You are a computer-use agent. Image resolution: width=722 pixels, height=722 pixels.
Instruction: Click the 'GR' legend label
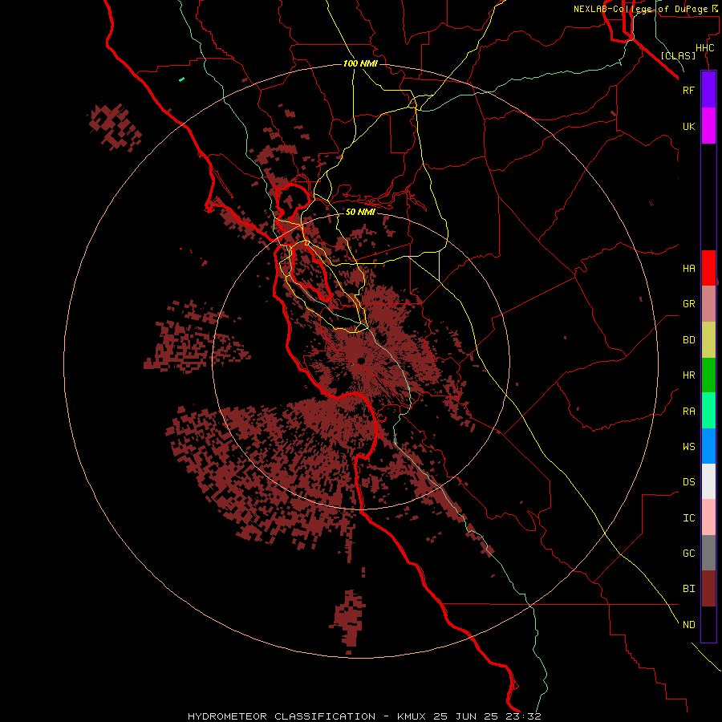(688, 304)
